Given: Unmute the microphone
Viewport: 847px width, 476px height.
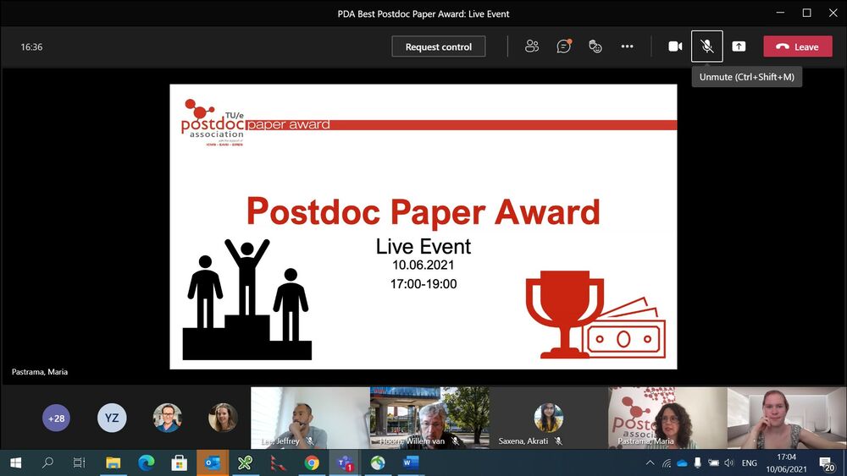Looking at the screenshot, I should click(706, 47).
